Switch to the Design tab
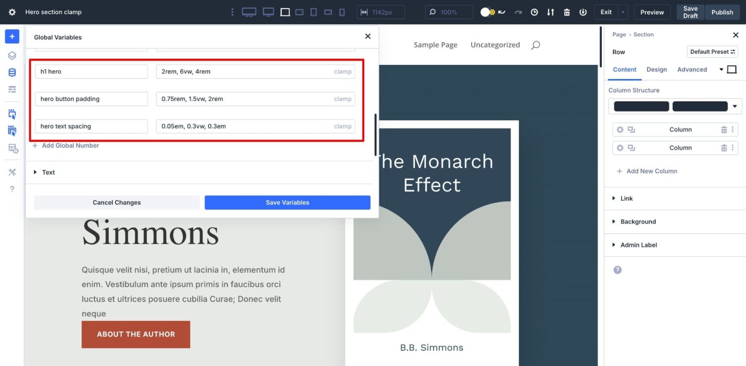Image resolution: width=746 pixels, height=366 pixels. click(x=657, y=69)
